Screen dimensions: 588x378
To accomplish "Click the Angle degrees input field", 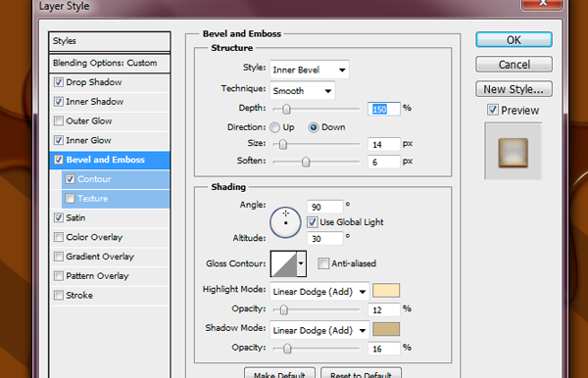I will [324, 207].
